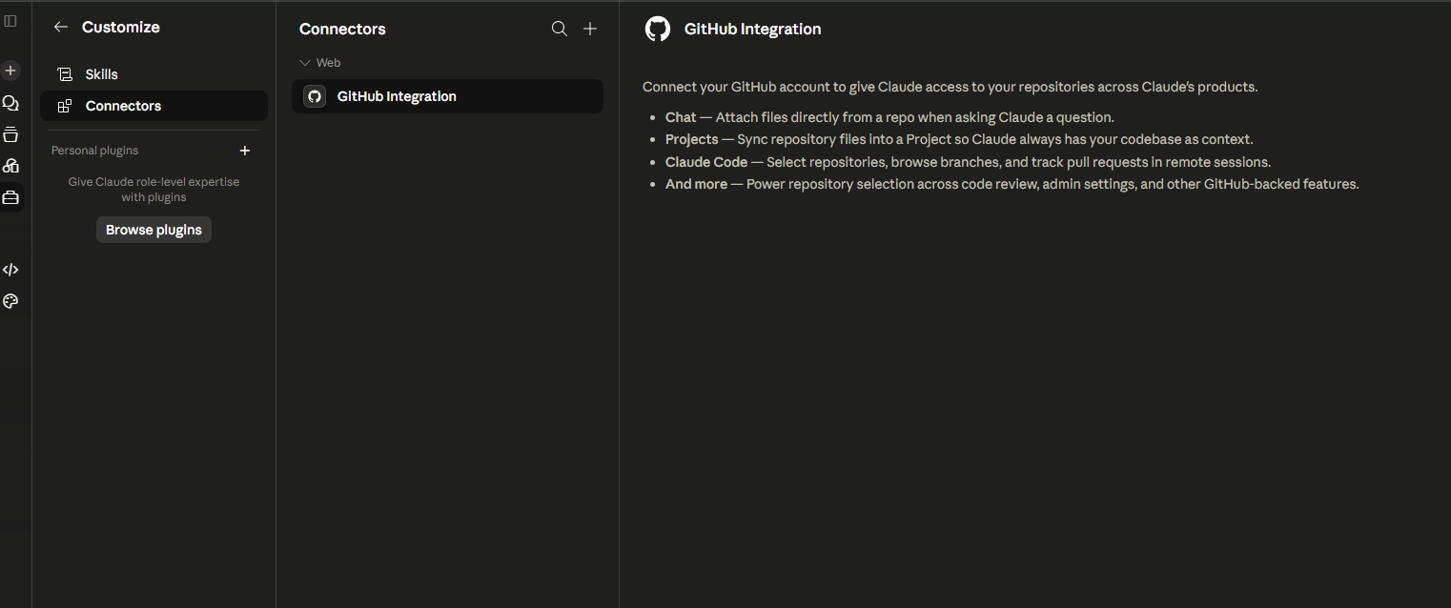Select the GitHub Integration connector

pos(447,96)
